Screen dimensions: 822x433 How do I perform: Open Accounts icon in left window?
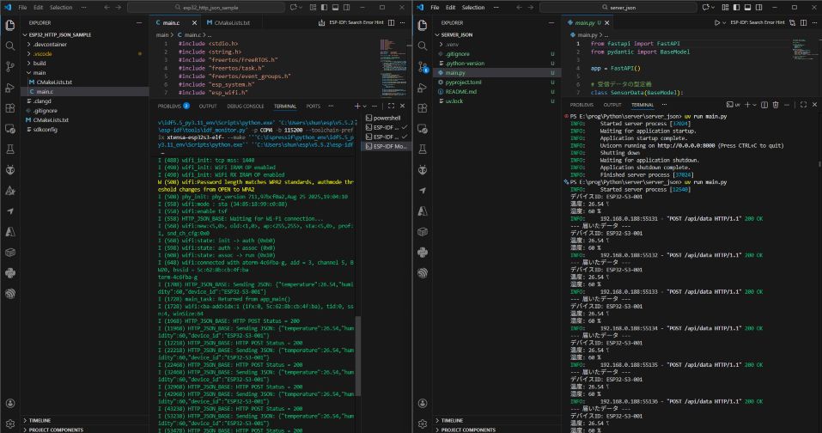pyautogui.click(x=10, y=403)
